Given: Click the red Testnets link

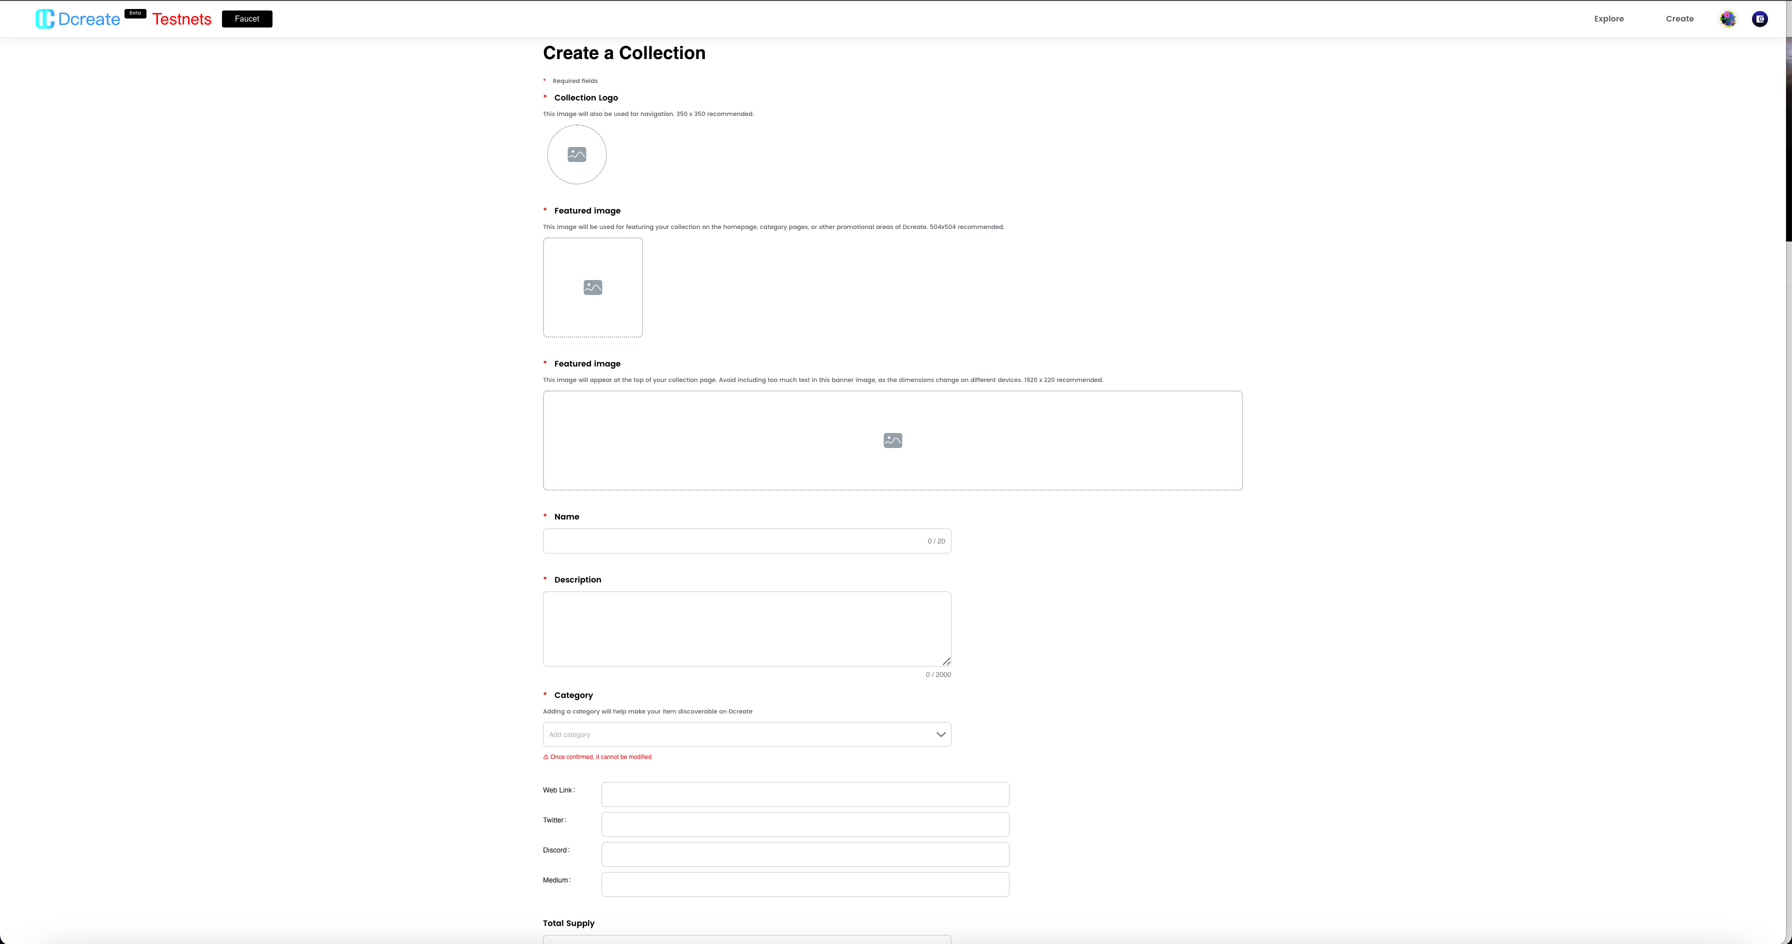Looking at the screenshot, I should point(181,19).
